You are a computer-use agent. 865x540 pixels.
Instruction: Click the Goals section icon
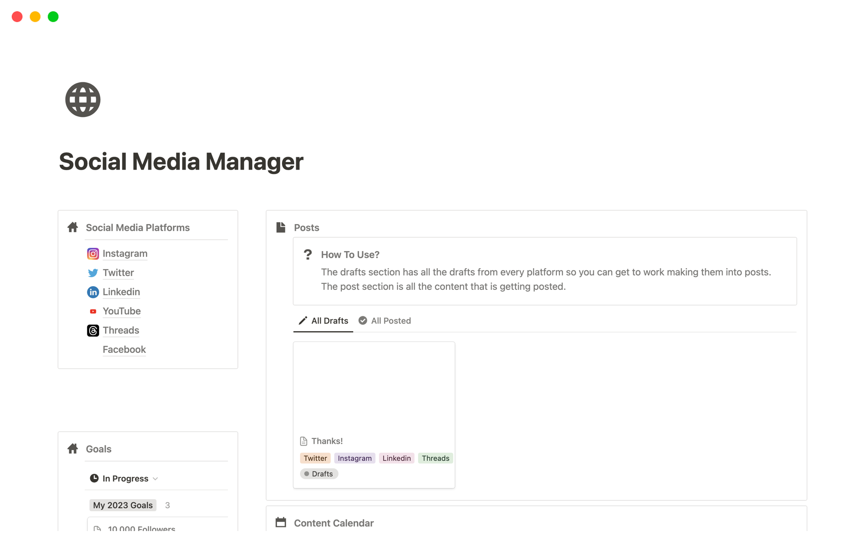pos(73,448)
